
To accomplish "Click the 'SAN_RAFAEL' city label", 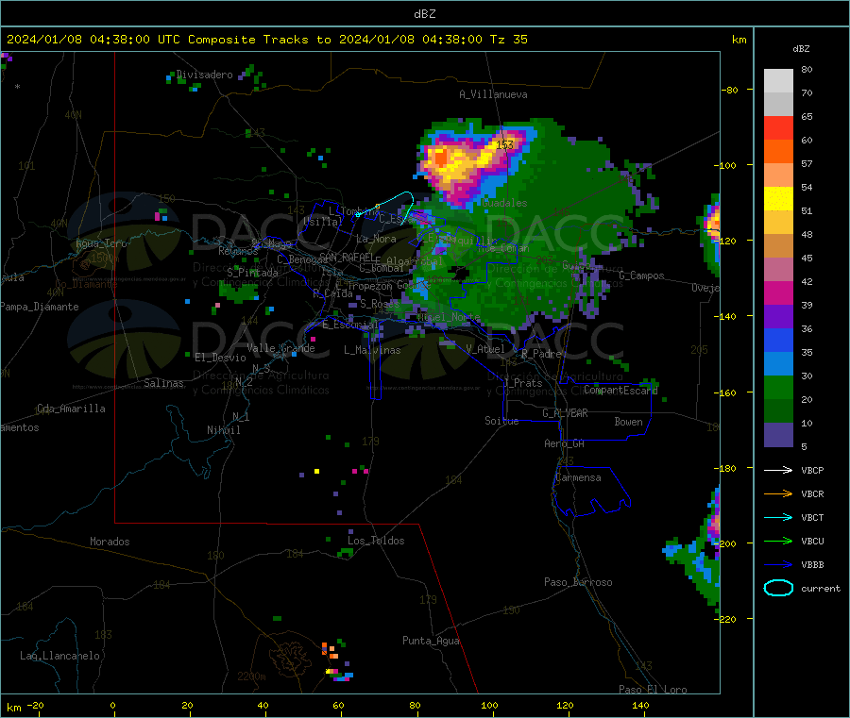I will [347, 257].
